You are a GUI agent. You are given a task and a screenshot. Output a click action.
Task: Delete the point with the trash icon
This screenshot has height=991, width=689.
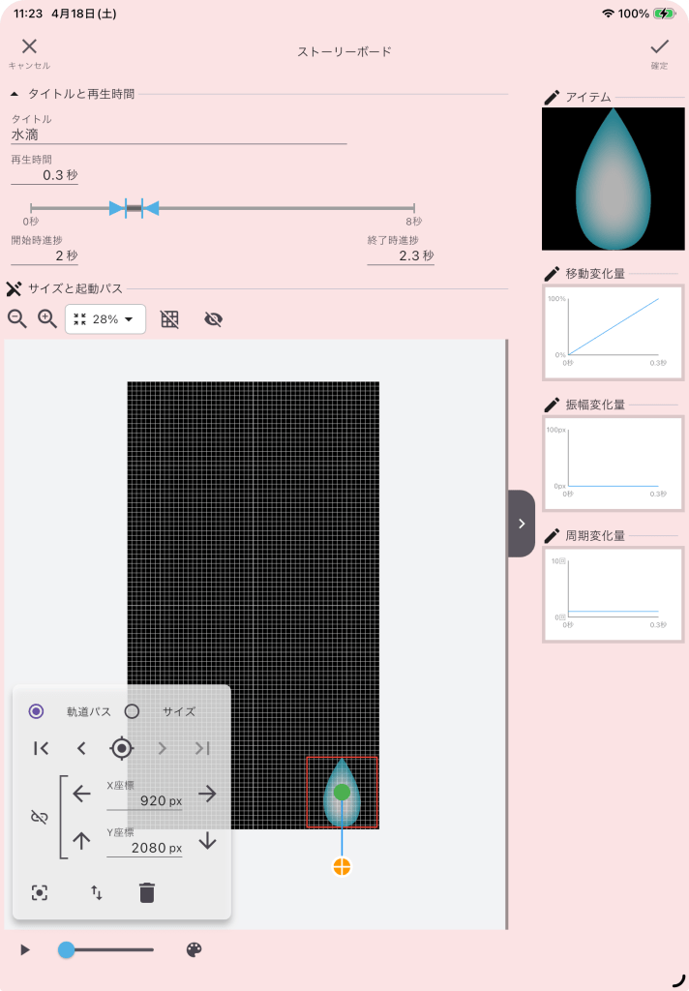pos(146,892)
